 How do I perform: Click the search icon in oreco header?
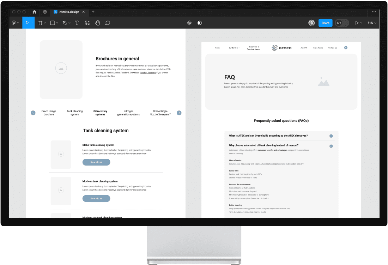[346, 48]
